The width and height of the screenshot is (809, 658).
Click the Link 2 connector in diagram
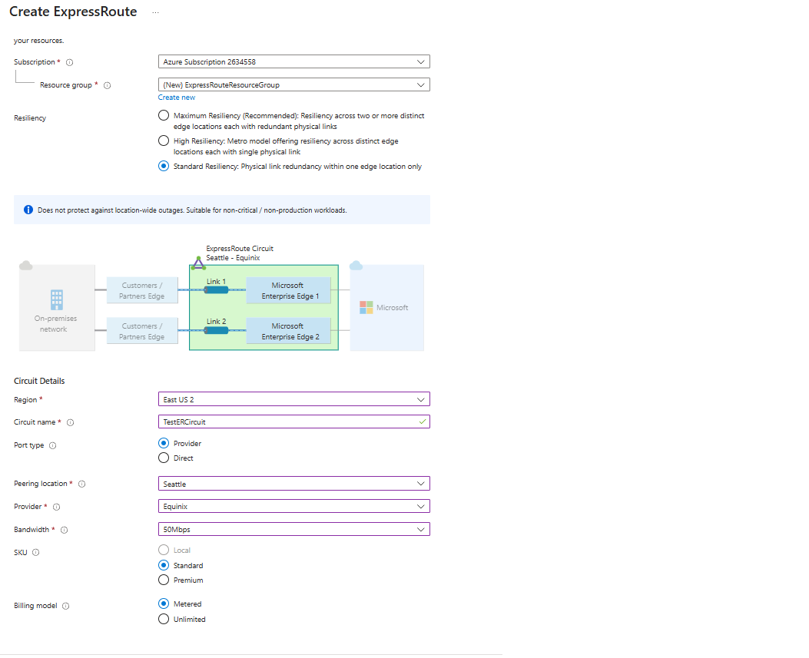click(x=216, y=331)
